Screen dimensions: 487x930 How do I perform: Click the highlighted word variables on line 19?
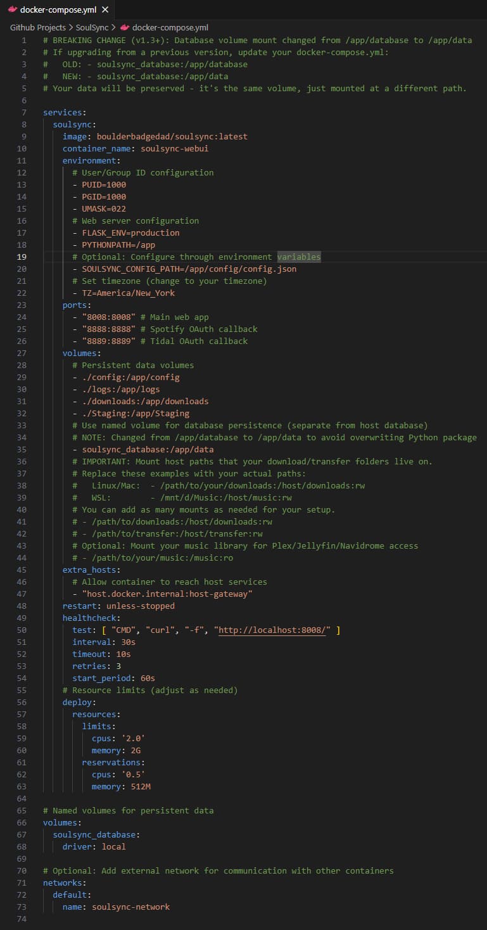tap(298, 257)
